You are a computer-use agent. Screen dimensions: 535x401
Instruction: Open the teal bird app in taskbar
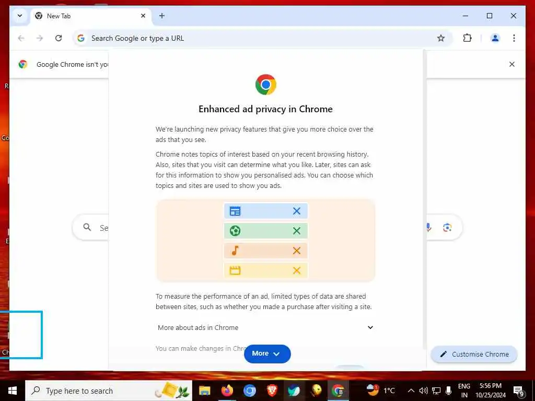point(294,391)
